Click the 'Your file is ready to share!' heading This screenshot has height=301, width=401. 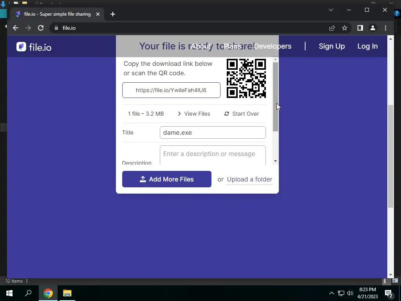(197, 46)
